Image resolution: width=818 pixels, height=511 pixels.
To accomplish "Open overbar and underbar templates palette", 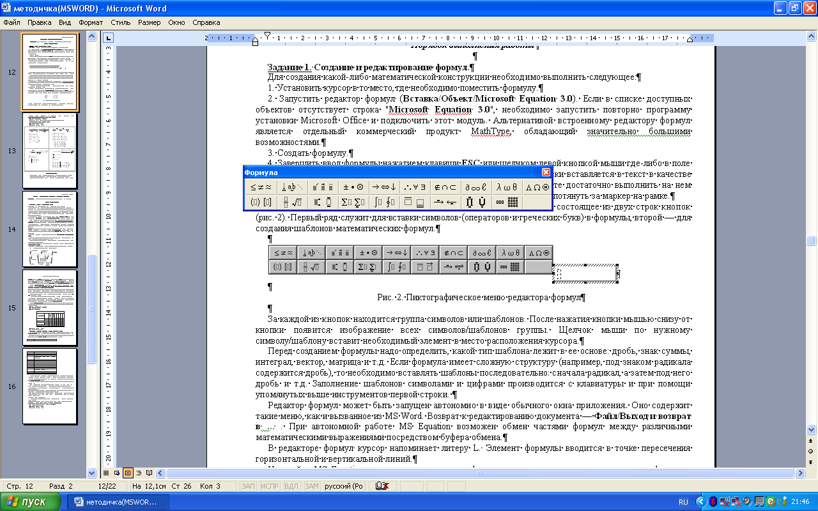I will pyautogui.click(x=415, y=202).
